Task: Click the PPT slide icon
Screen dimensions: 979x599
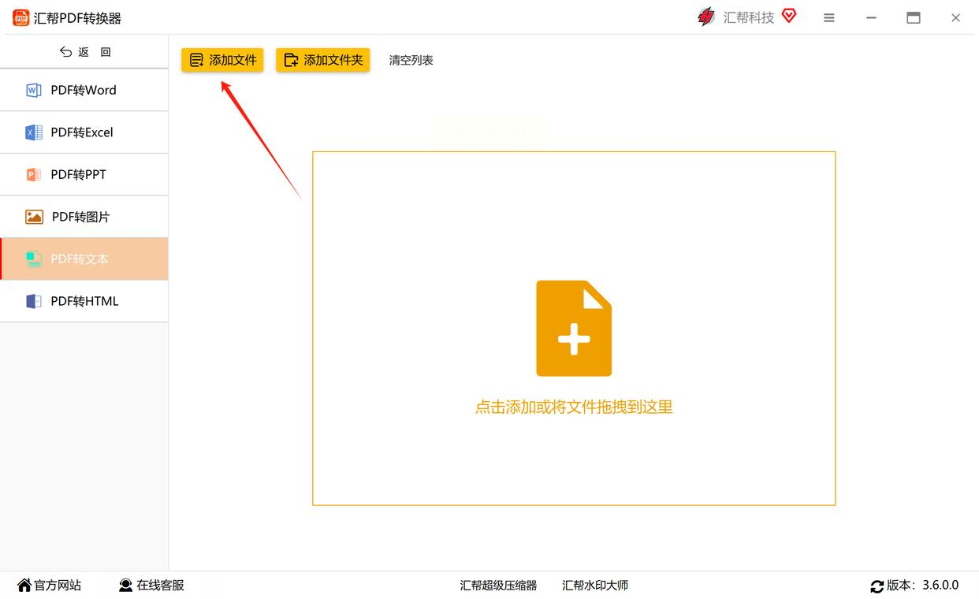Action: point(34,174)
